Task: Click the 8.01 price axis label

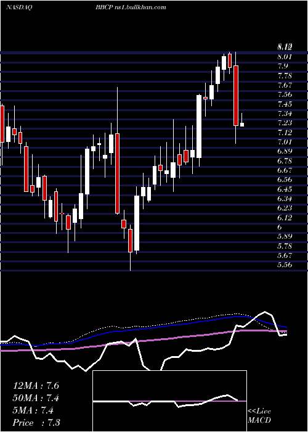Action: pos(285,57)
